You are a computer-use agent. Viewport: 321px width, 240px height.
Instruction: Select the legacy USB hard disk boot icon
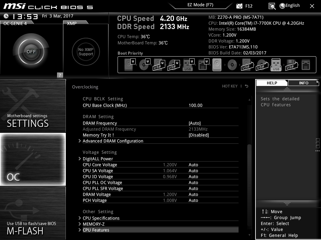[x=247, y=65]
